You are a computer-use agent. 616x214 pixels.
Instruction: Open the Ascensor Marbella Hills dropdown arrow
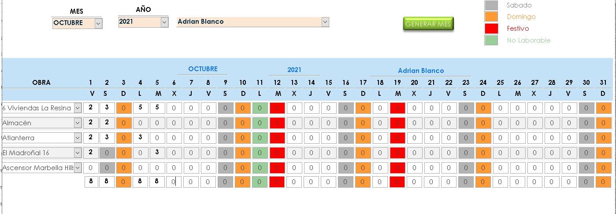pos(78,168)
